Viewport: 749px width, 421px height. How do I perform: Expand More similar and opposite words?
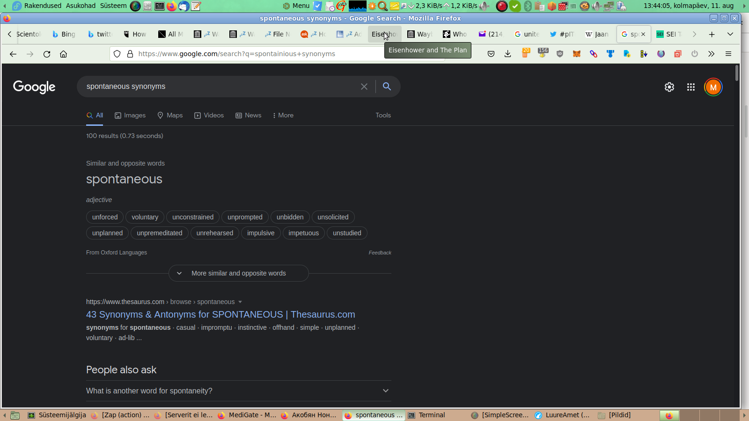(239, 273)
